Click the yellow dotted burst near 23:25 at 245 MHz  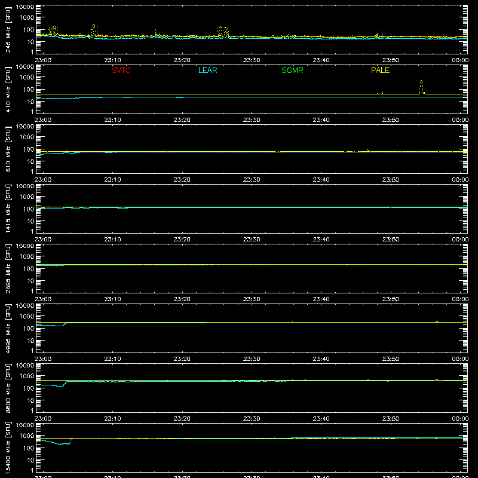[x=223, y=32]
